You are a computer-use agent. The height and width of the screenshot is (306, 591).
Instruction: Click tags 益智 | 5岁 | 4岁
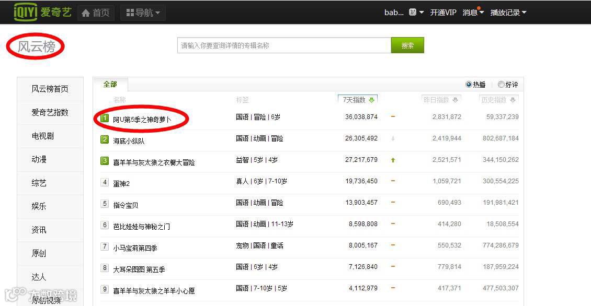pyautogui.click(x=257, y=160)
